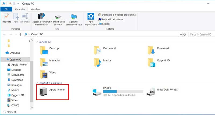
Task: Open Apri impostazioni gear icon
Action: pos(91,16)
